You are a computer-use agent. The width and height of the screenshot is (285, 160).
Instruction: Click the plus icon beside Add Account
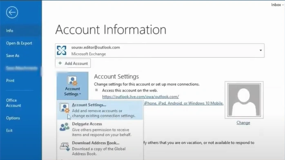click(60, 63)
